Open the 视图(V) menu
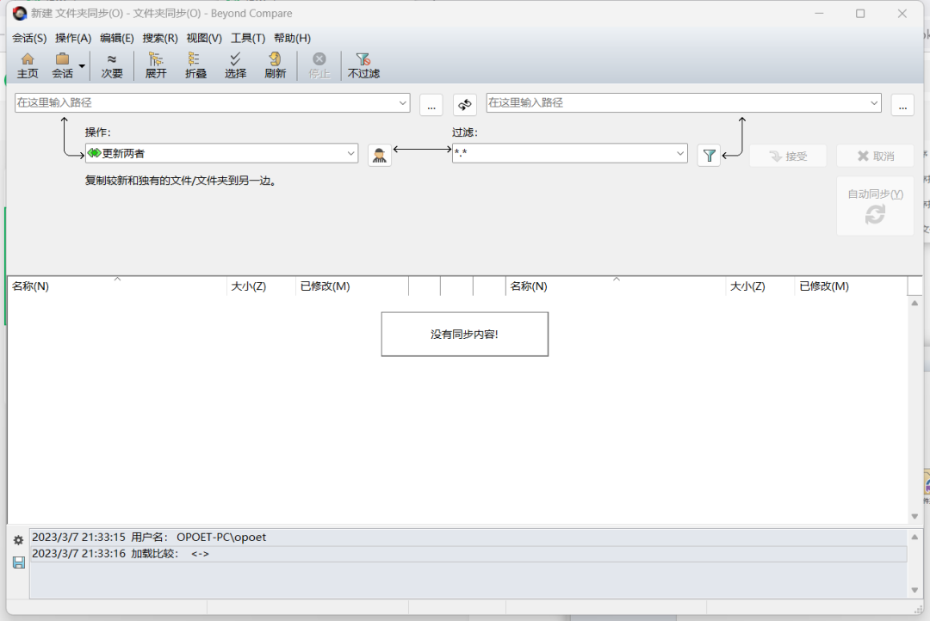 point(204,38)
